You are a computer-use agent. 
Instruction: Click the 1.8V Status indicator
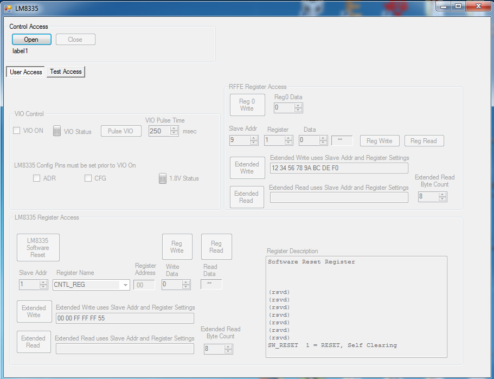(x=163, y=178)
